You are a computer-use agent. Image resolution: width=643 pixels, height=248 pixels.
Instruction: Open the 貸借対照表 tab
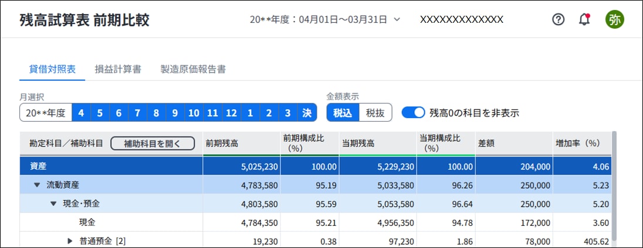point(53,69)
